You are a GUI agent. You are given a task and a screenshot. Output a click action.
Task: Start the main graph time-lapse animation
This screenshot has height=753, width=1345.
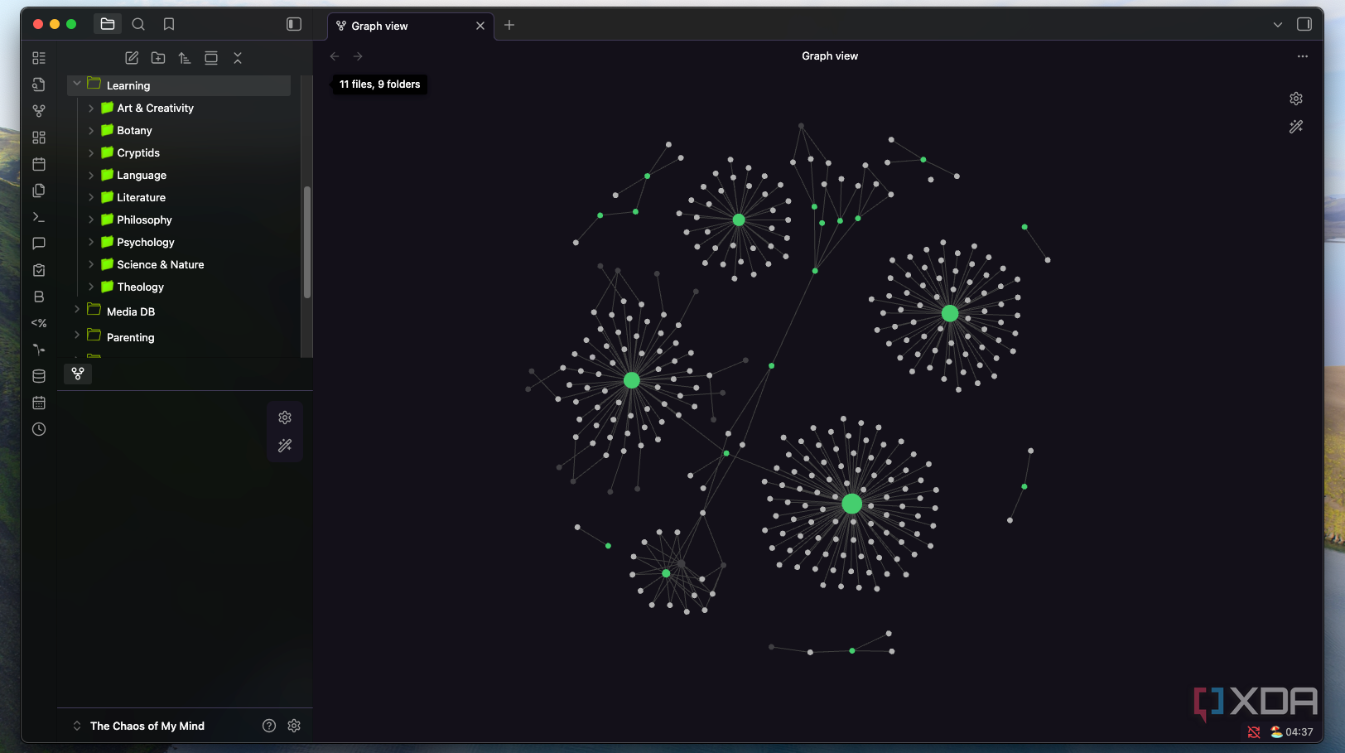pyautogui.click(x=1296, y=127)
